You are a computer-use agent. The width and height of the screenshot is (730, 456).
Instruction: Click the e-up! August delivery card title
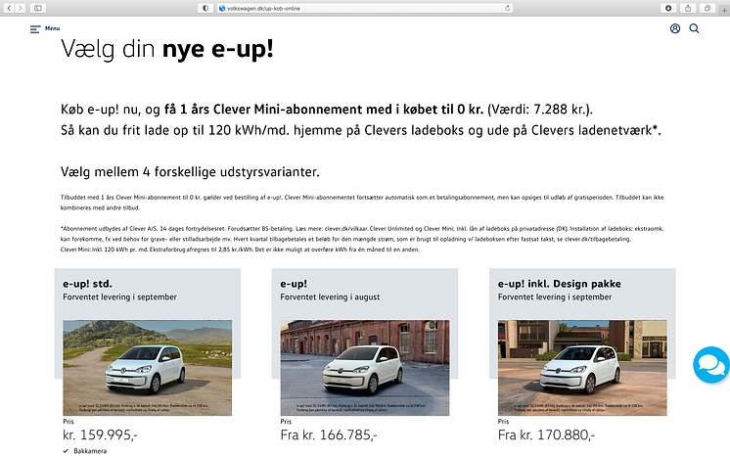click(x=294, y=284)
